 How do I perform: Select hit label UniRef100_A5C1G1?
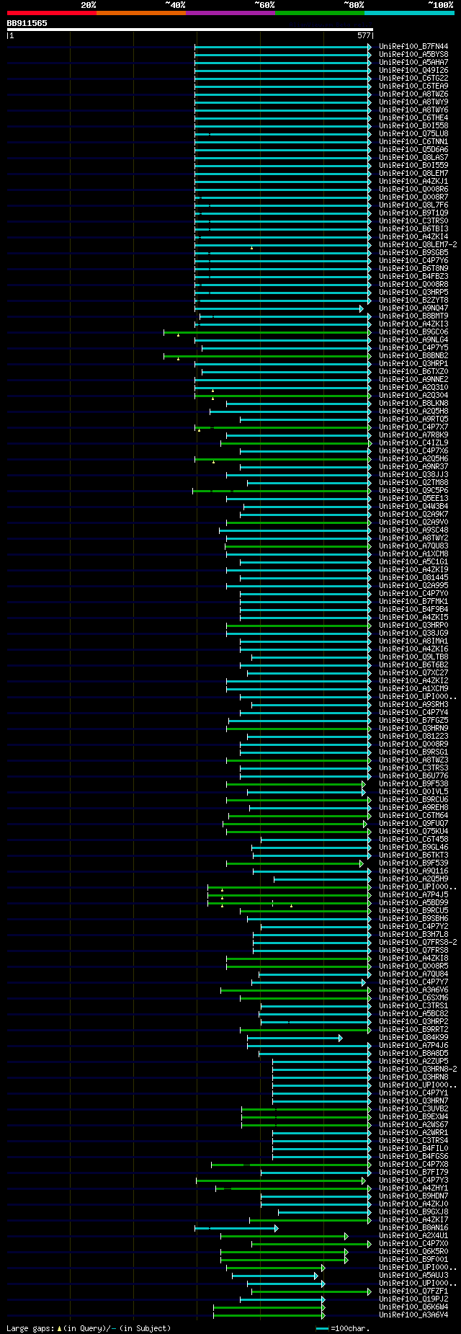click(x=413, y=562)
